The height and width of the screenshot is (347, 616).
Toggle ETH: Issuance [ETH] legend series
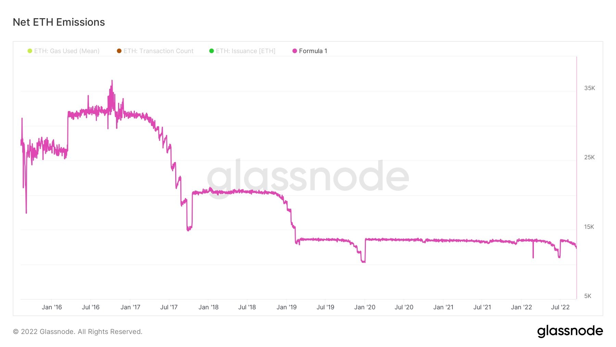point(242,51)
